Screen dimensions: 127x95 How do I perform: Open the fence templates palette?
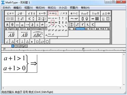coord(10,18)
